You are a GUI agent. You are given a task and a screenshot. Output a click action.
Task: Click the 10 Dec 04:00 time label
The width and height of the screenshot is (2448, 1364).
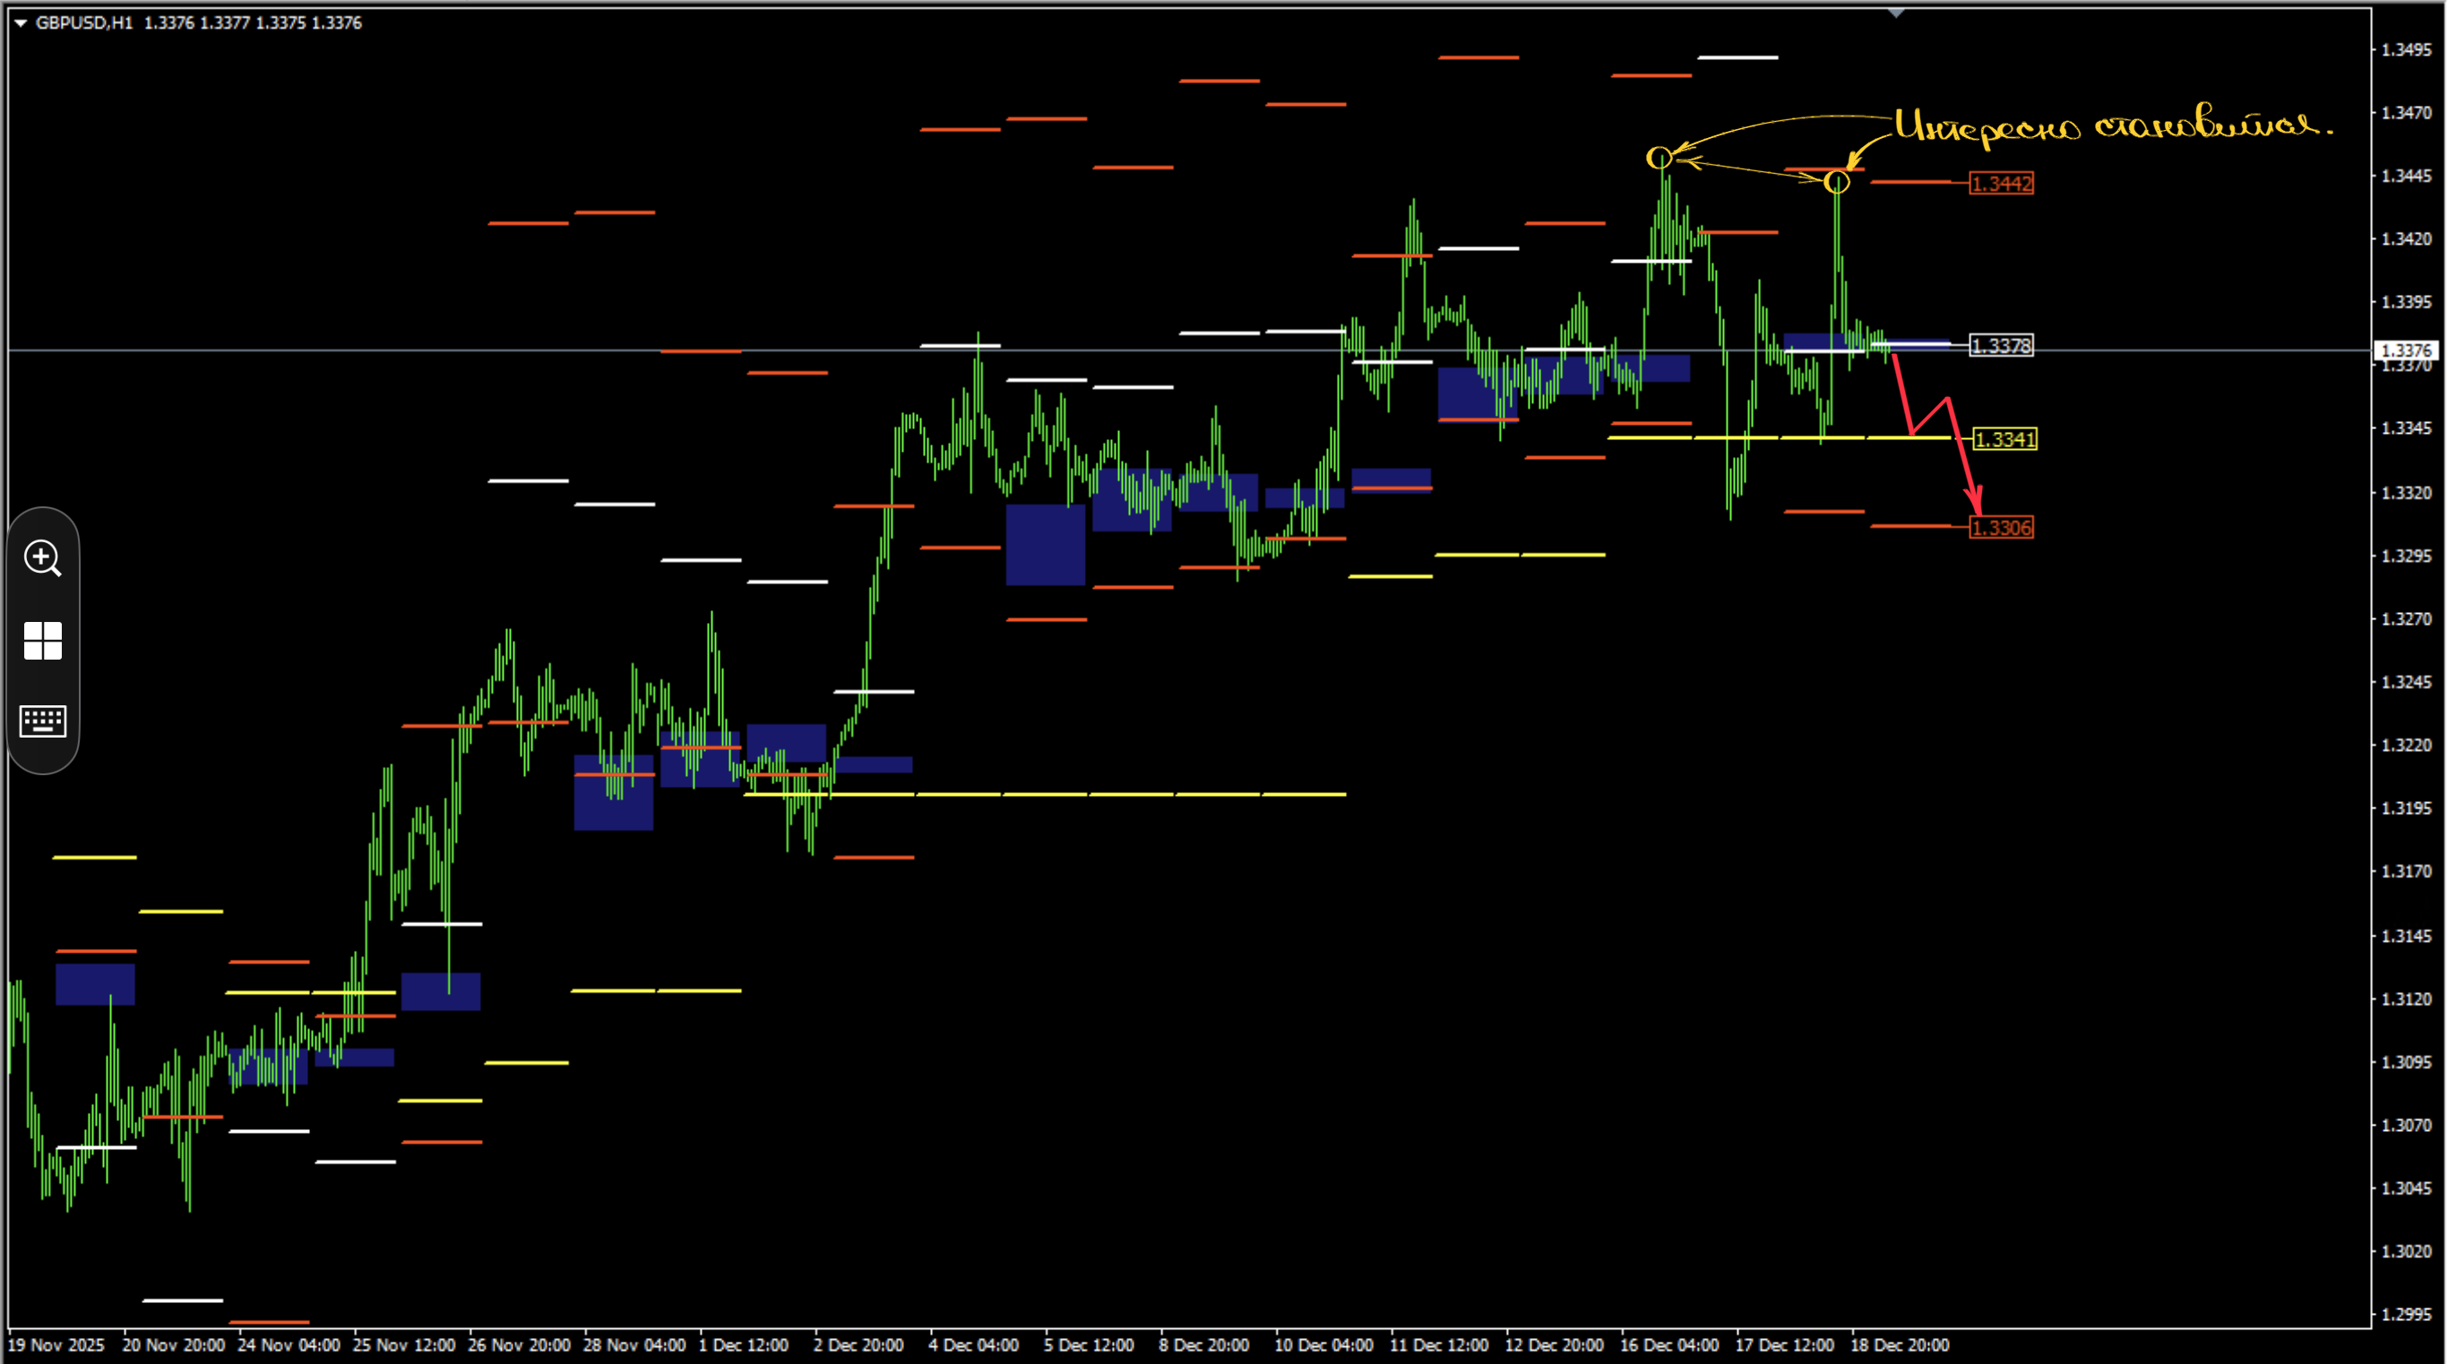click(1323, 1345)
